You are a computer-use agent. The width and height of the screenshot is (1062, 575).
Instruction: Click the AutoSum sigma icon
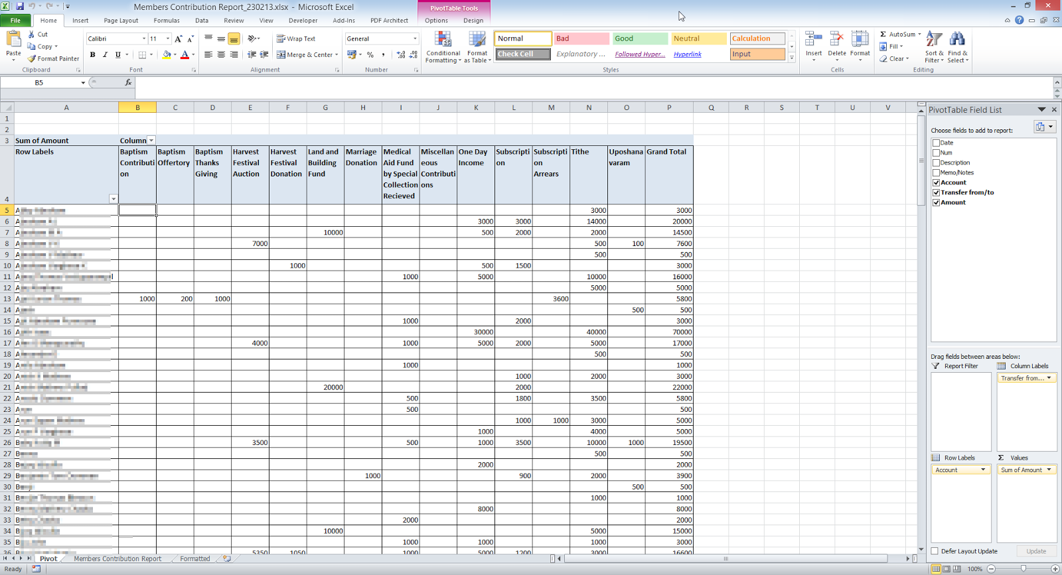point(883,34)
